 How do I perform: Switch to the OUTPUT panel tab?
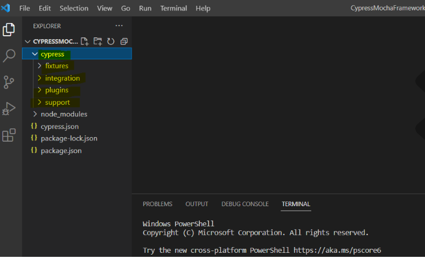pyautogui.click(x=197, y=204)
